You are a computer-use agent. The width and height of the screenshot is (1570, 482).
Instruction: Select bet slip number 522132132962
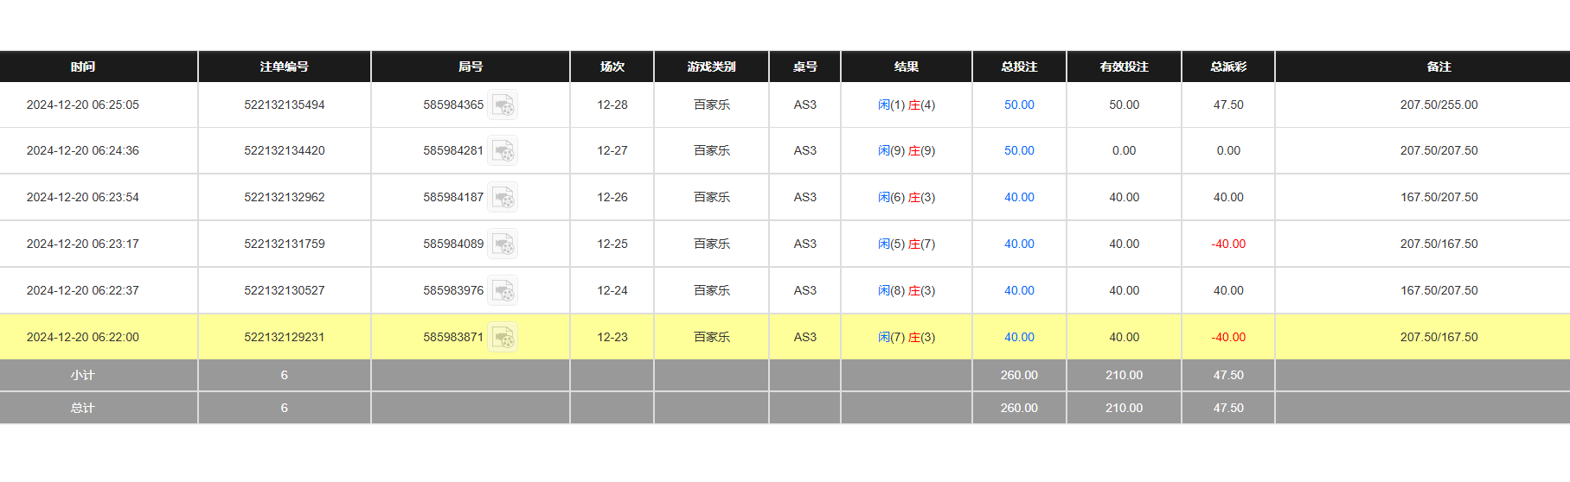284,197
